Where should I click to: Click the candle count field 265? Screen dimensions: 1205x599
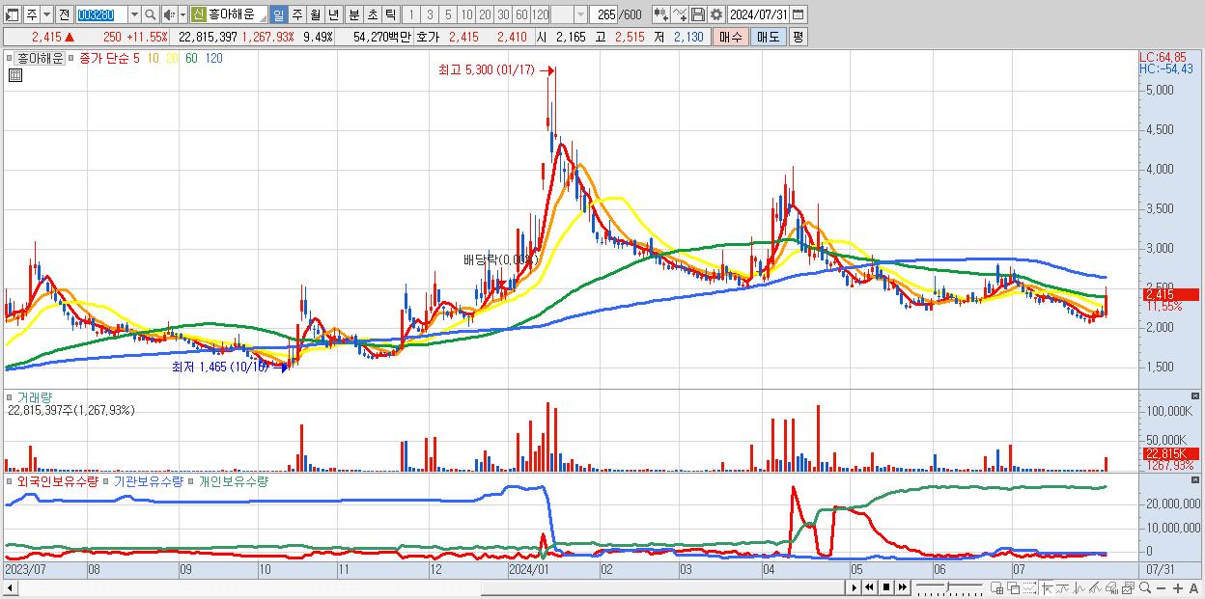603,14
